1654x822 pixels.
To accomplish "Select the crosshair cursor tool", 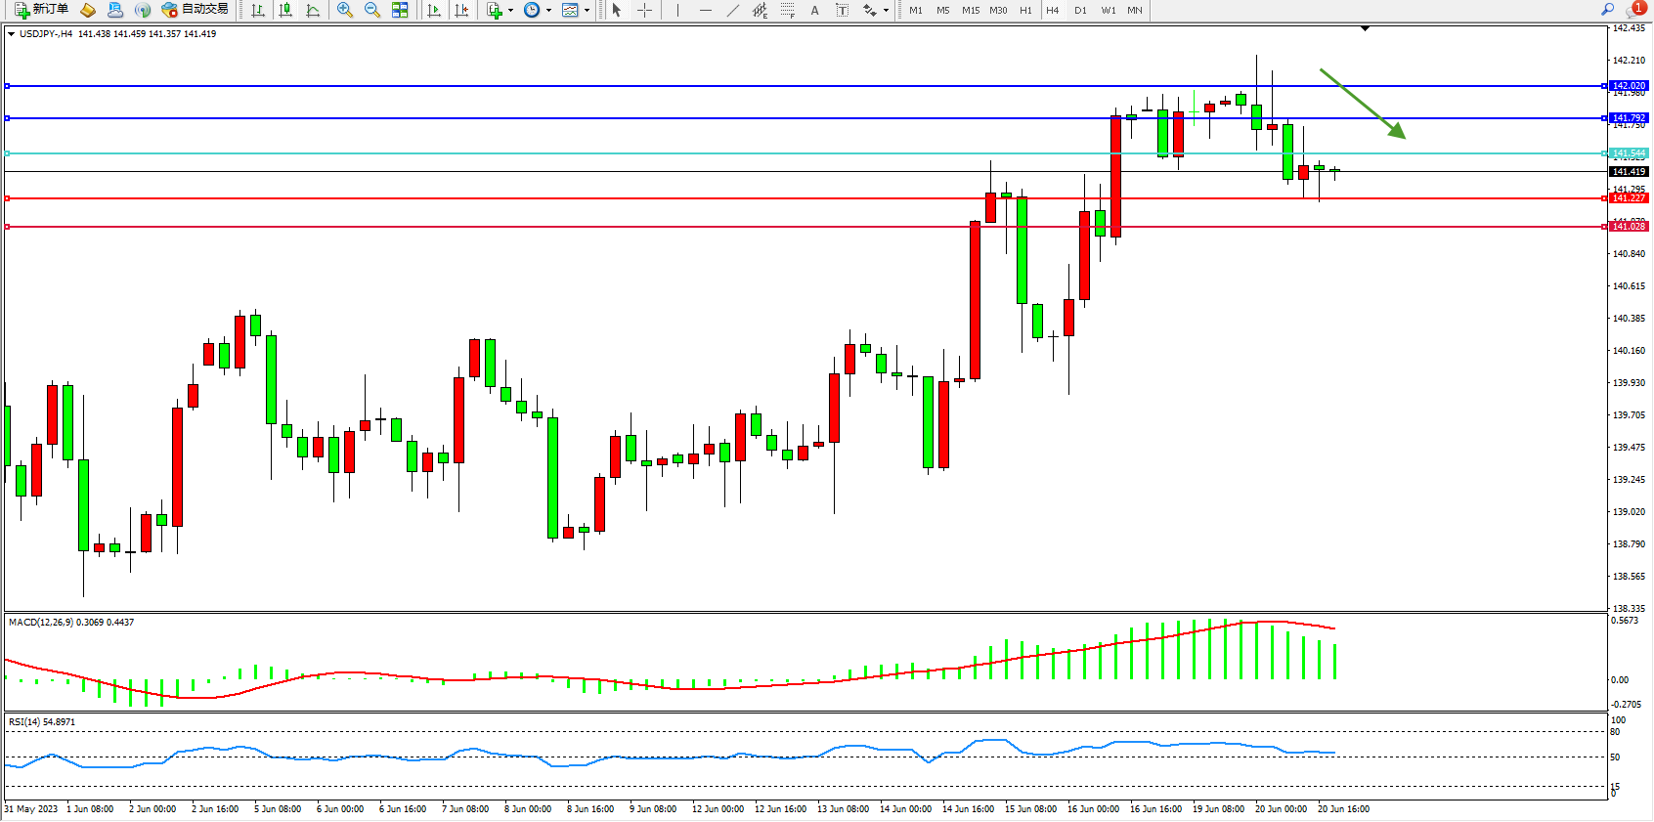I will (x=644, y=10).
